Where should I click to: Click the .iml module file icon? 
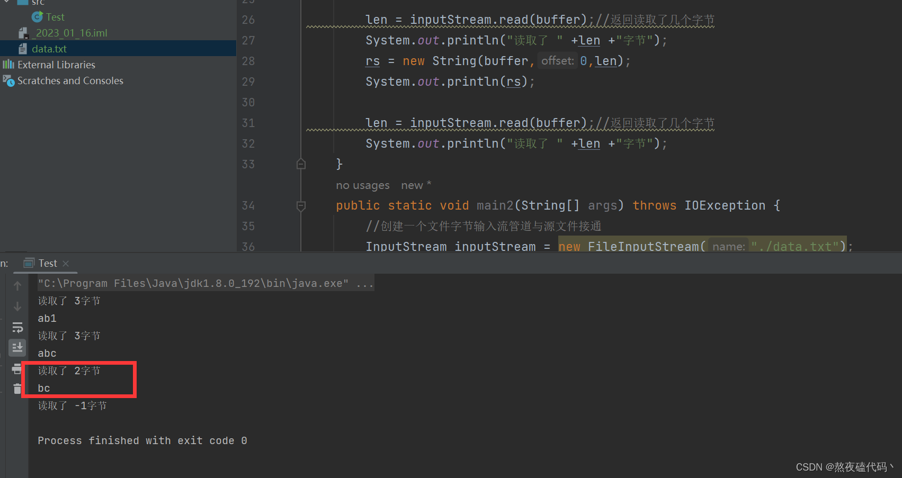pos(23,33)
